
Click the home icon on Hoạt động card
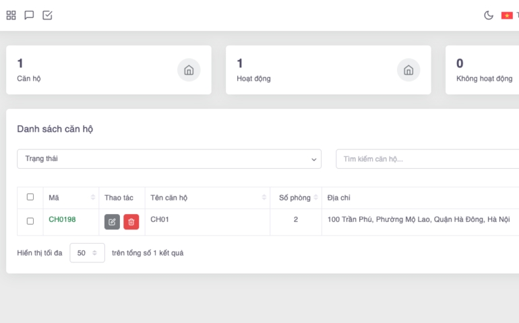pos(408,70)
